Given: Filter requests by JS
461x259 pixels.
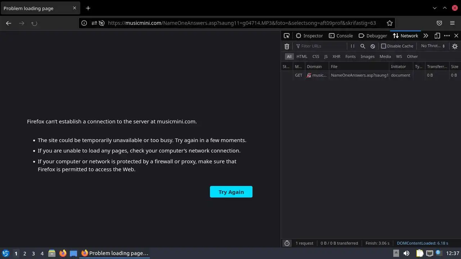Looking at the screenshot, I should (326, 56).
